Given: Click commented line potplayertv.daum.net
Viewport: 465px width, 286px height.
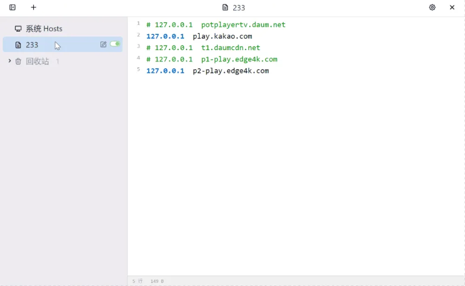Looking at the screenshot, I should point(216,25).
